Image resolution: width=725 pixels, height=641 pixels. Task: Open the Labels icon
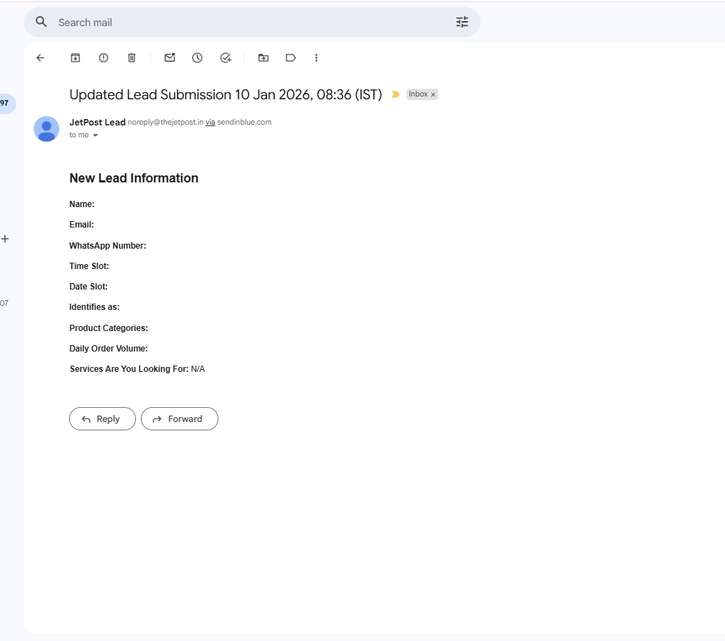pyautogui.click(x=291, y=58)
